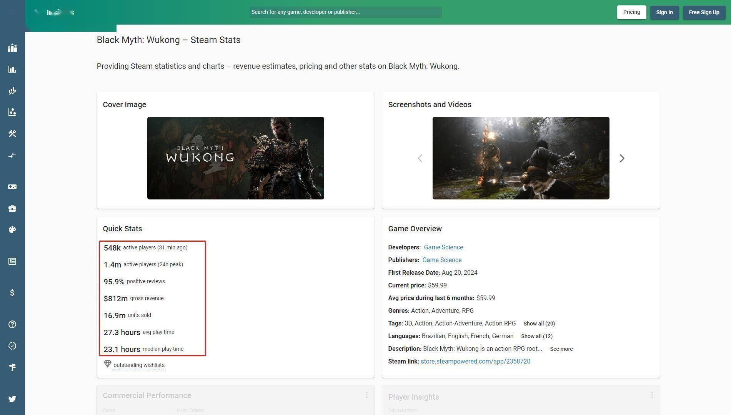Click the 'Player Insights' panel title
This screenshot has height=415, width=731.
pos(413,397)
